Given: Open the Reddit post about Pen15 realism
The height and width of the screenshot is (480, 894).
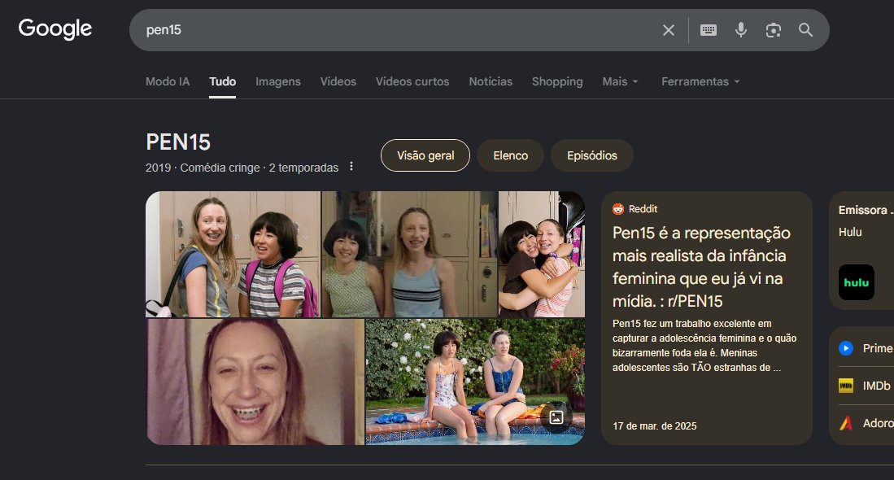Looking at the screenshot, I should pyautogui.click(x=701, y=267).
